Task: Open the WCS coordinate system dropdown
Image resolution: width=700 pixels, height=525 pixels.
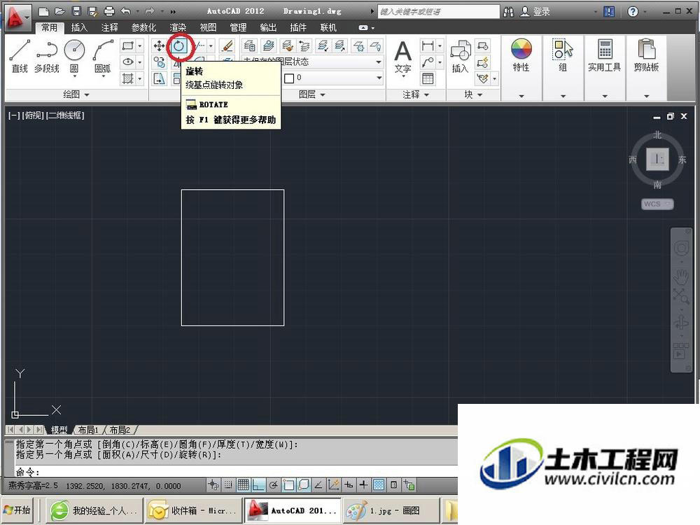Action: (x=657, y=204)
